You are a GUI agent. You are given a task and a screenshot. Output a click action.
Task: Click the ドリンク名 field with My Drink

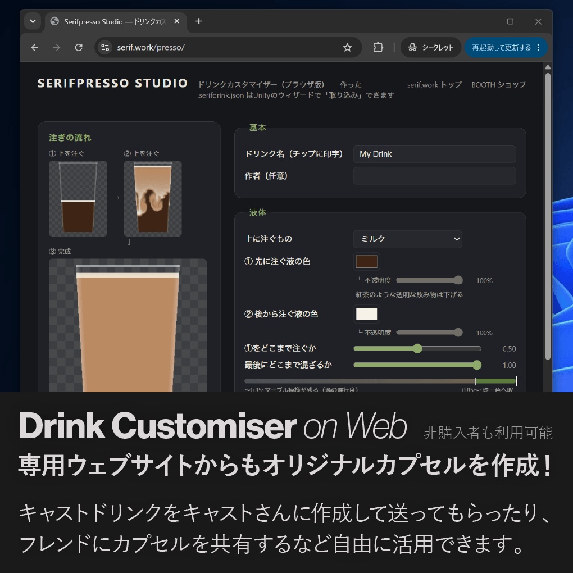[x=434, y=154]
